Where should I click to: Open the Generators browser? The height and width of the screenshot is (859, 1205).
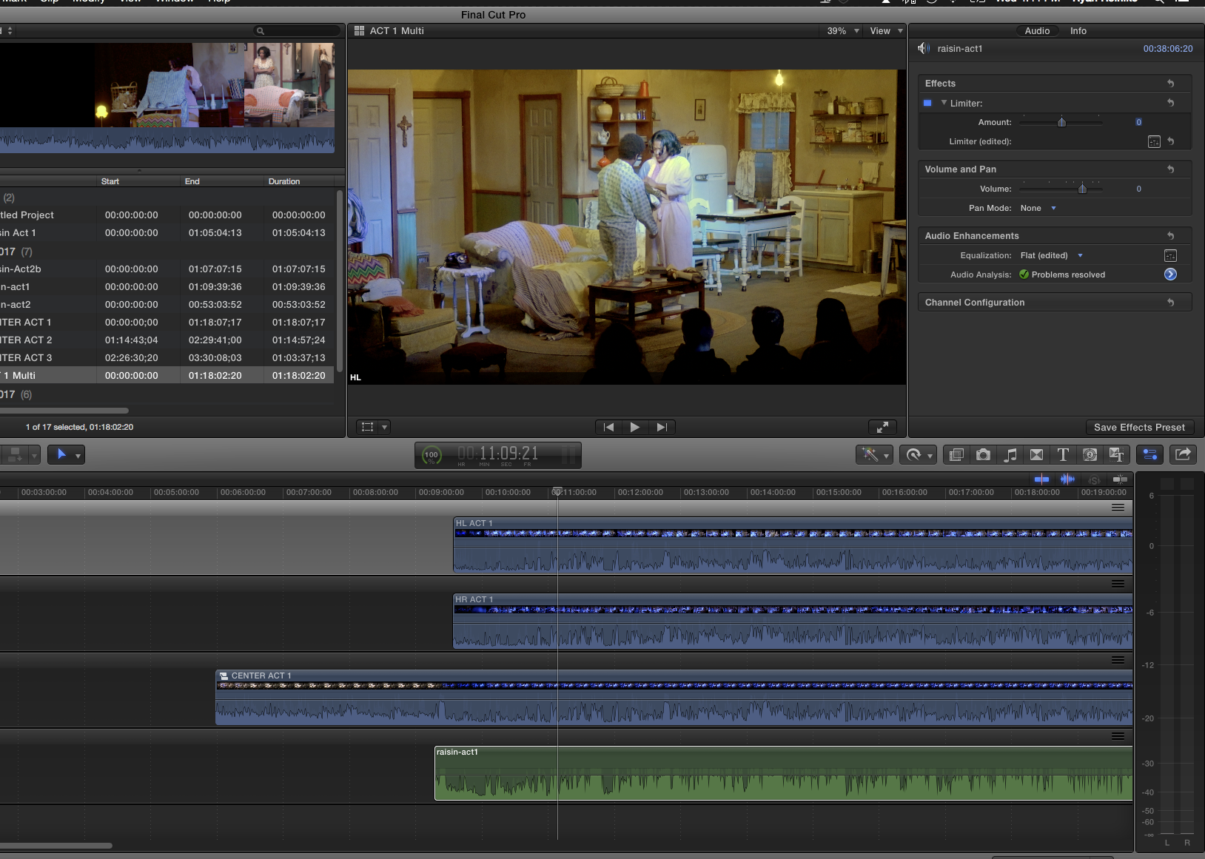point(1090,455)
